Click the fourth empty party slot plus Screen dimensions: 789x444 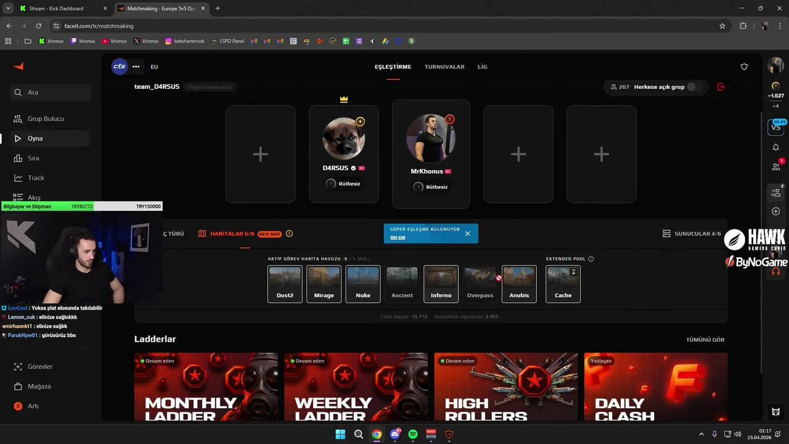pyautogui.click(x=518, y=154)
